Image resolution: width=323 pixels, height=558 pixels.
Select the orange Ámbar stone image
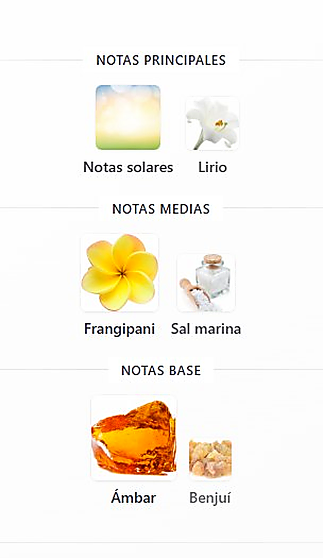[x=134, y=438]
